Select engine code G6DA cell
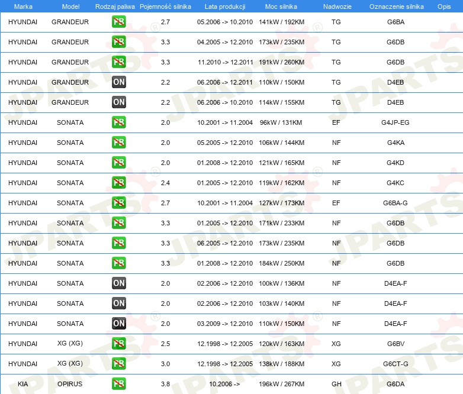 pos(396,384)
